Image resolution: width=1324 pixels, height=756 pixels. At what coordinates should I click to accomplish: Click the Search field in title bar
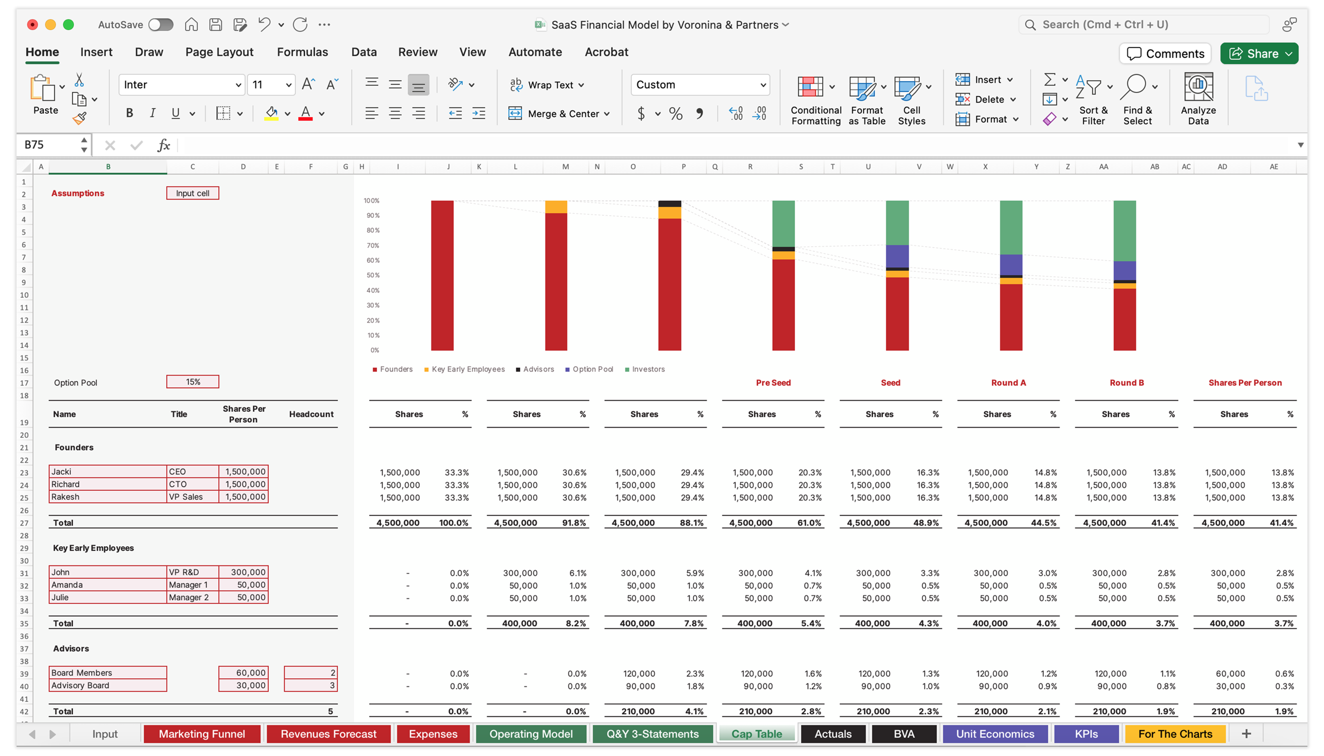click(x=1144, y=24)
